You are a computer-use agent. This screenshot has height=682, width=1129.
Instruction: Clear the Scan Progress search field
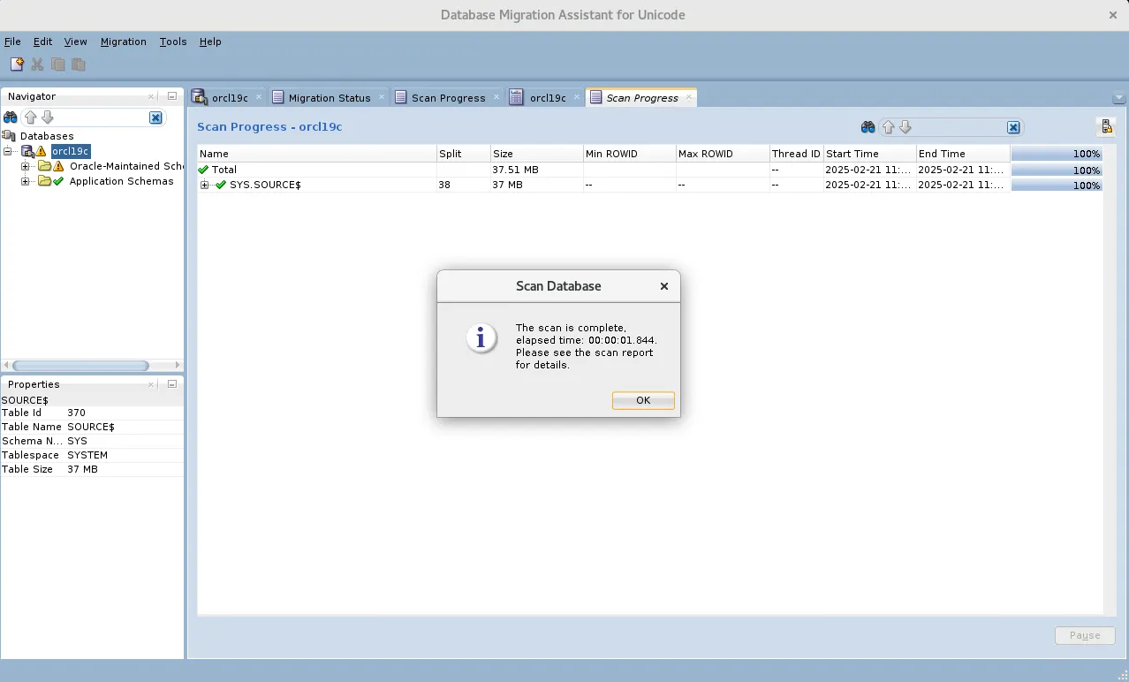point(1013,127)
